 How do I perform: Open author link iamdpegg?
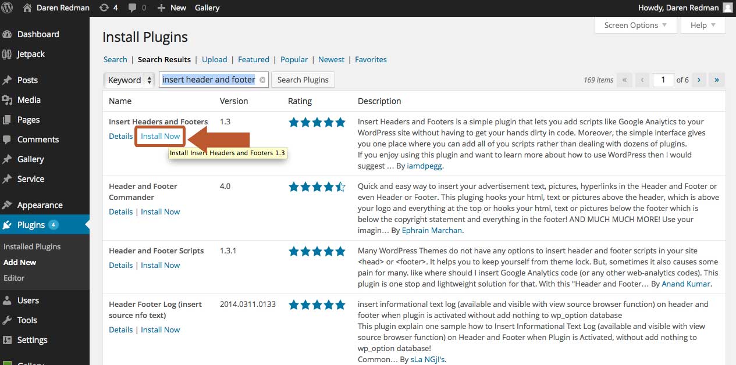coord(425,166)
